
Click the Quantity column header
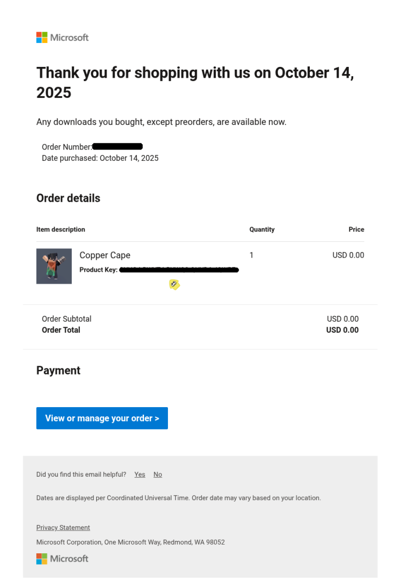(x=262, y=229)
